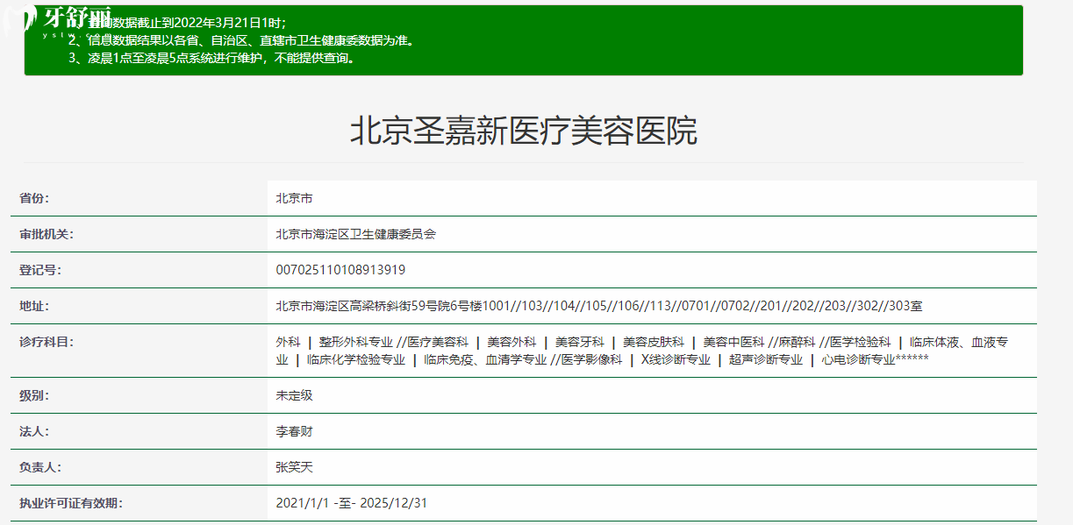Click legal person name 李春财
Viewport: 1073px width, 525px height.
tap(294, 431)
